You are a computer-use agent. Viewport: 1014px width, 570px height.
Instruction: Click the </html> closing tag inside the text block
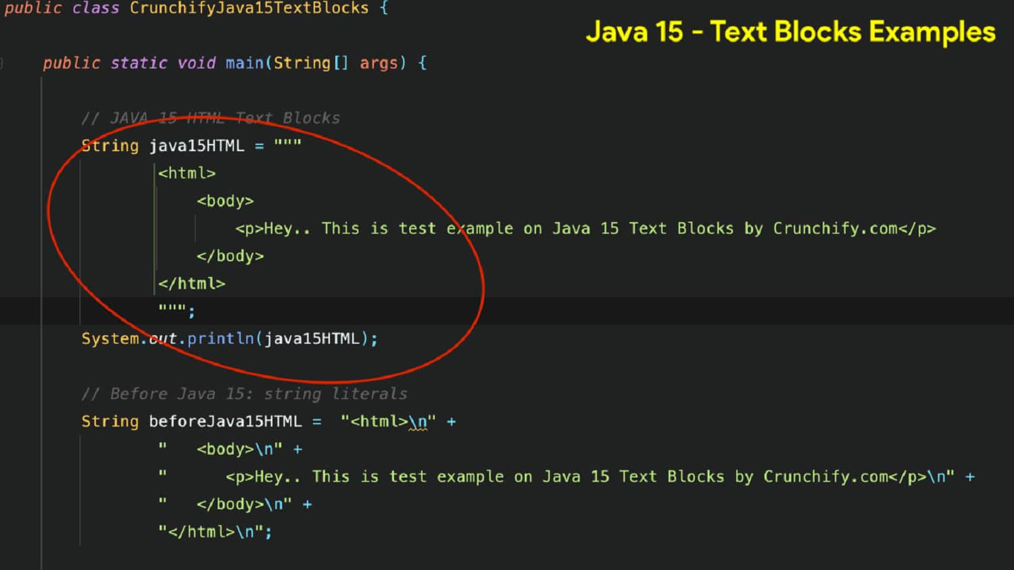[191, 284]
